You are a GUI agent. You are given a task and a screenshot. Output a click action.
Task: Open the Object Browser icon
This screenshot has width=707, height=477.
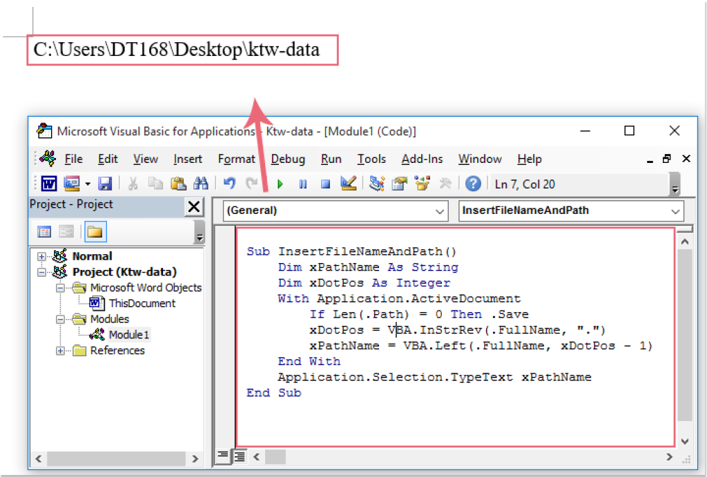click(422, 184)
